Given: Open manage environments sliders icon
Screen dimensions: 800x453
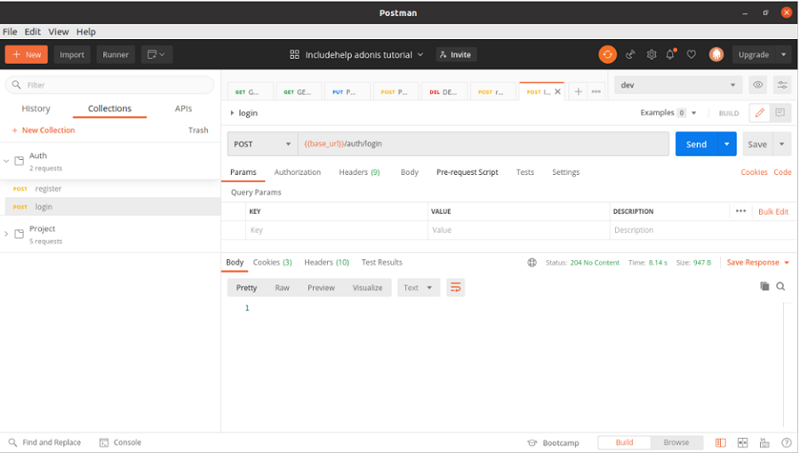Looking at the screenshot, I should point(782,85).
